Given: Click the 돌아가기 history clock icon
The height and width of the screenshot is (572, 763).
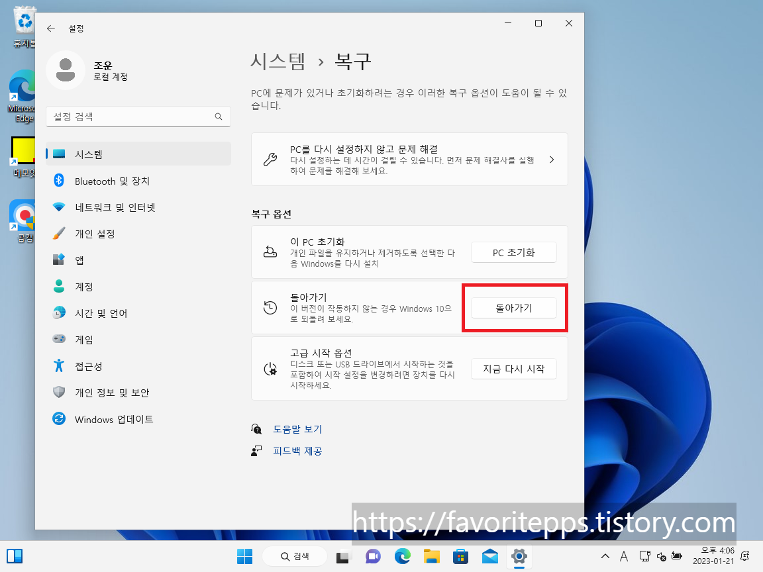Looking at the screenshot, I should click(x=270, y=307).
